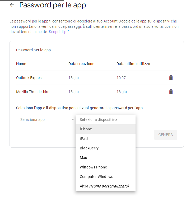Click the Nome column header
The image size is (195, 197).
pyautogui.click(x=21, y=64)
